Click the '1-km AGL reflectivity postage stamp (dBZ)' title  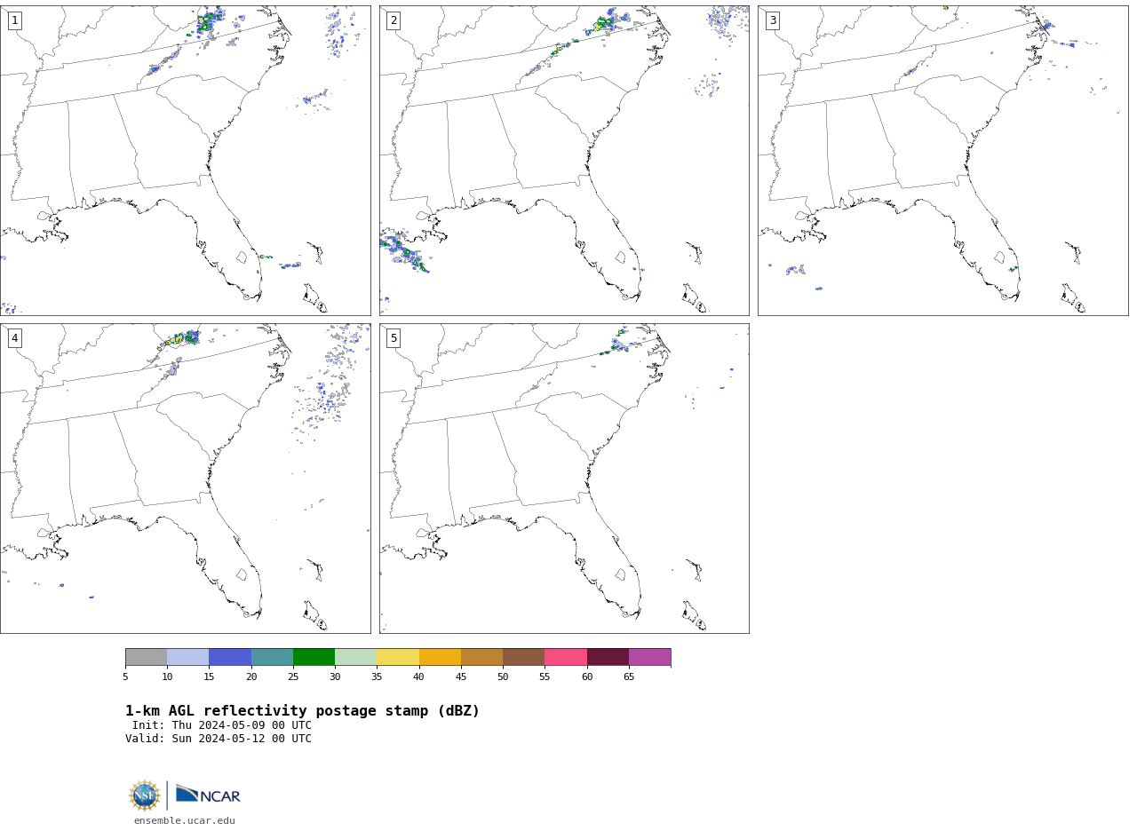(302, 711)
